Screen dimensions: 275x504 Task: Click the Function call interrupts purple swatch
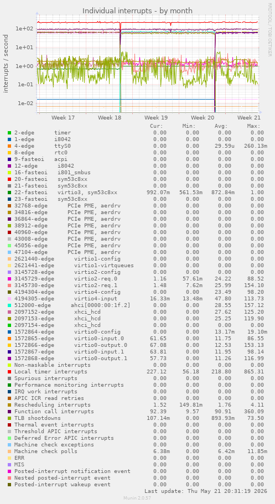point(9,412)
